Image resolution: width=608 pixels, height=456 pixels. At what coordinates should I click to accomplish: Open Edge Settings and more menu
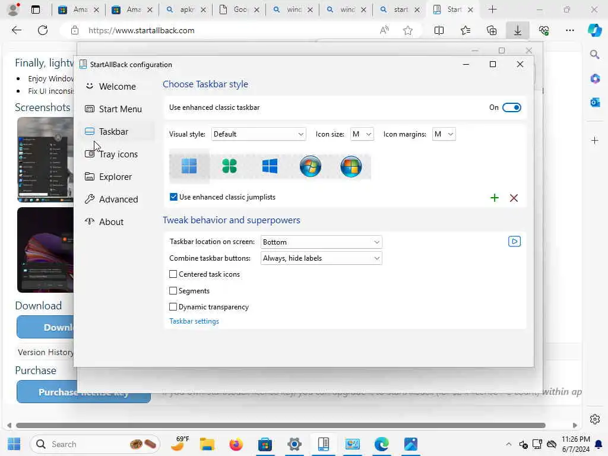coord(569,30)
